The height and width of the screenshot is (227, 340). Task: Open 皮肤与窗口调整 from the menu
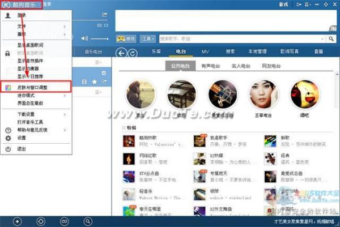click(36, 87)
